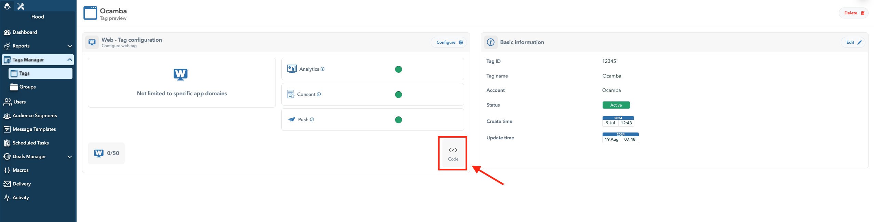Open the Deals Manager item

29,156
